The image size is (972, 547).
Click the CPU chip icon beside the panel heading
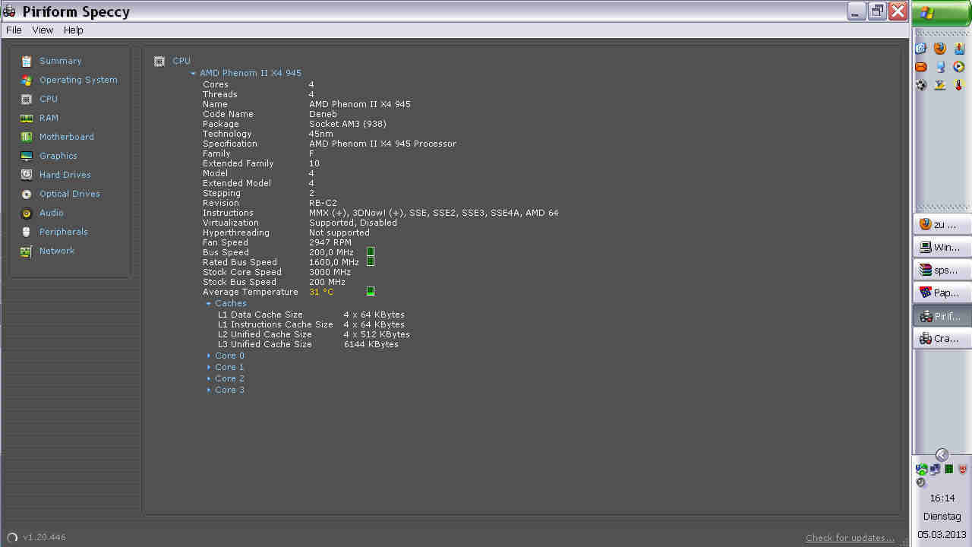[159, 61]
